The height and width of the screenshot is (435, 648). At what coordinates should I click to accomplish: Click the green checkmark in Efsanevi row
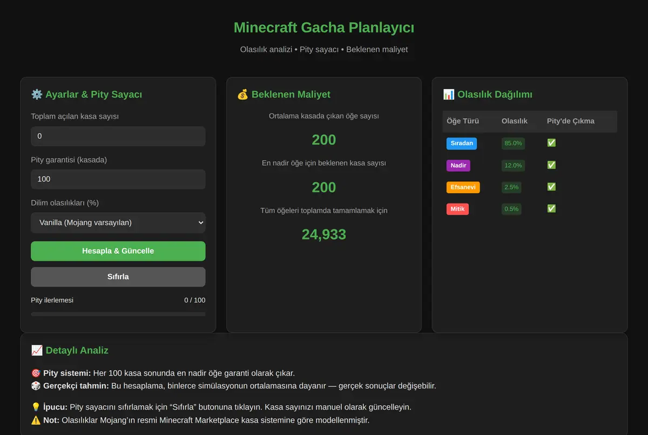click(x=551, y=187)
